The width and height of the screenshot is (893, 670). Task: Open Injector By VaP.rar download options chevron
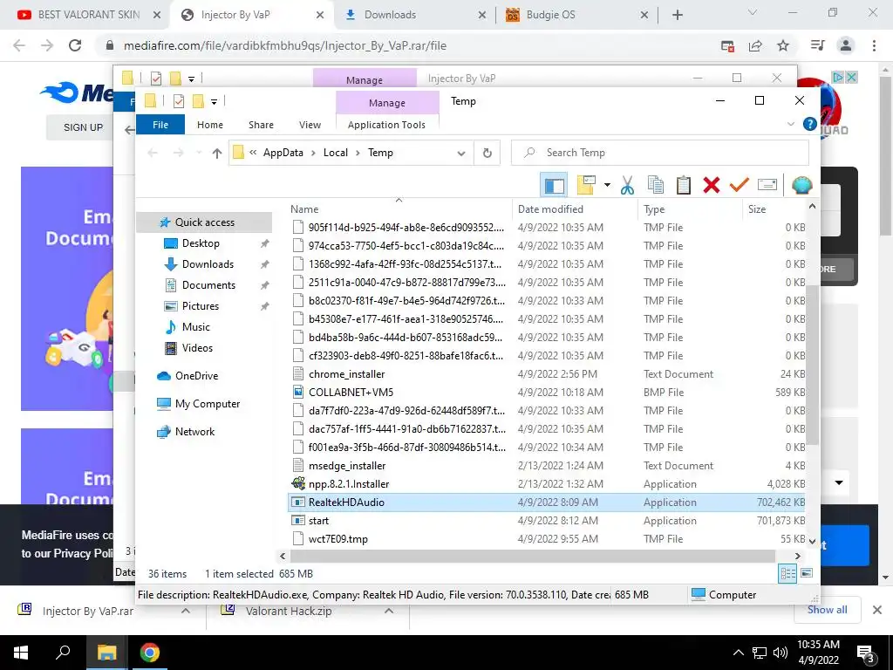[186, 611]
